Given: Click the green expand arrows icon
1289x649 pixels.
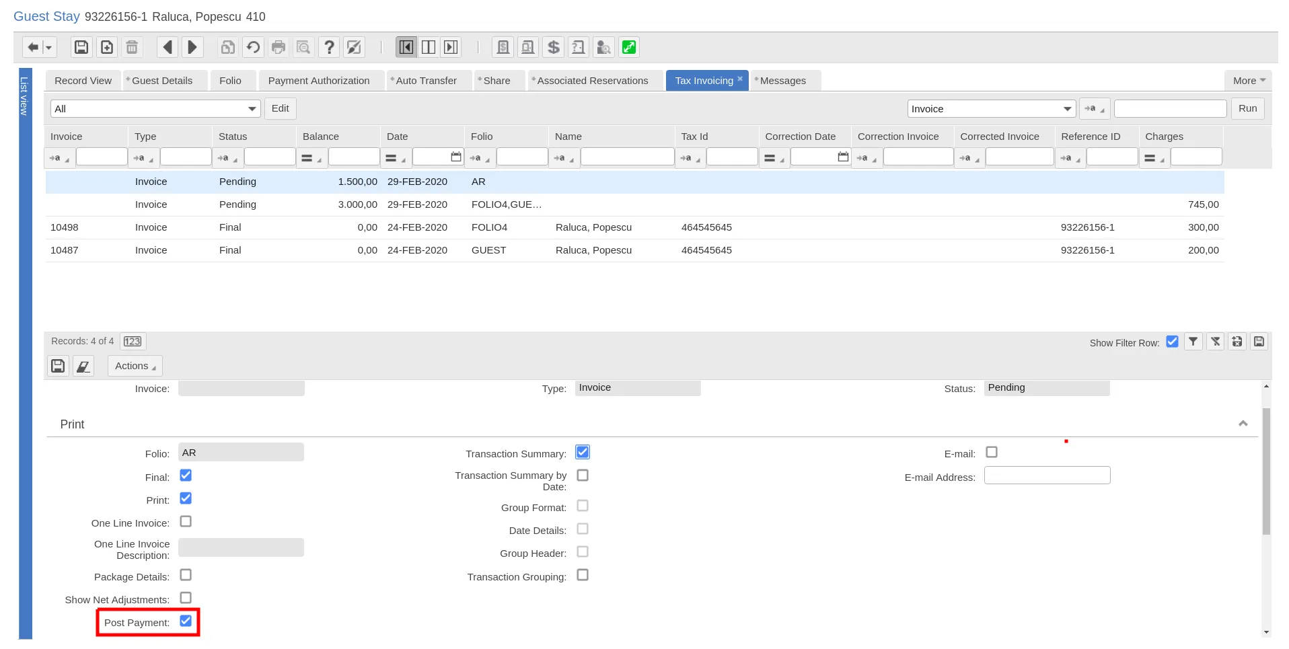Looking at the screenshot, I should [629, 47].
